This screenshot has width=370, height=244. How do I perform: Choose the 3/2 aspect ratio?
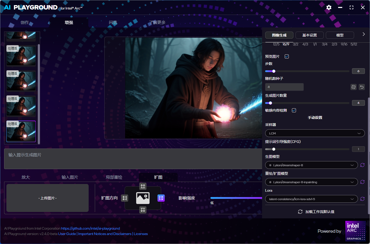[295, 44]
